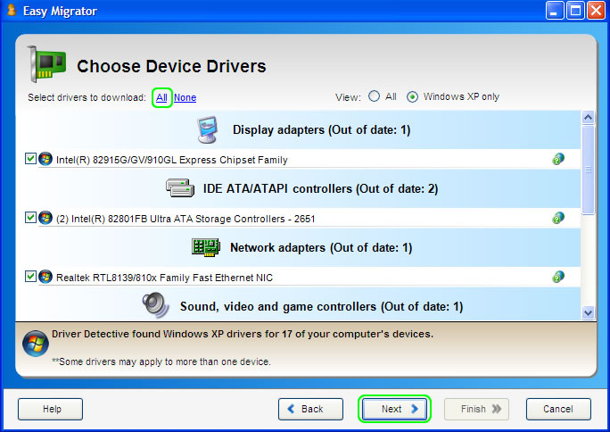610x432 pixels.
Task: Click the Network adapters card icon
Action: pyautogui.click(x=205, y=247)
